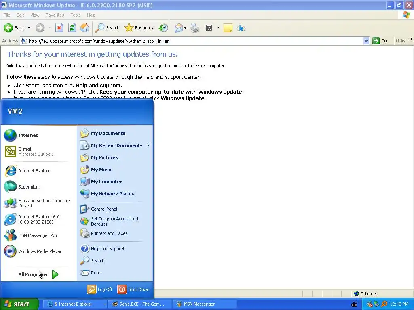Click the yellow Discuss note icon
The image size is (414, 310).
228,28
